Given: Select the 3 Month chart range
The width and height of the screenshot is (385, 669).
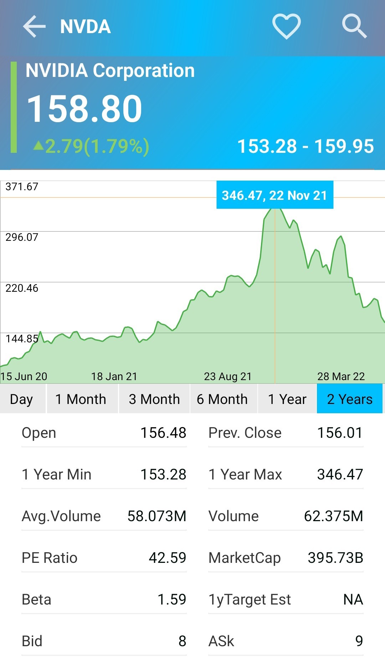Looking at the screenshot, I should point(154,399).
